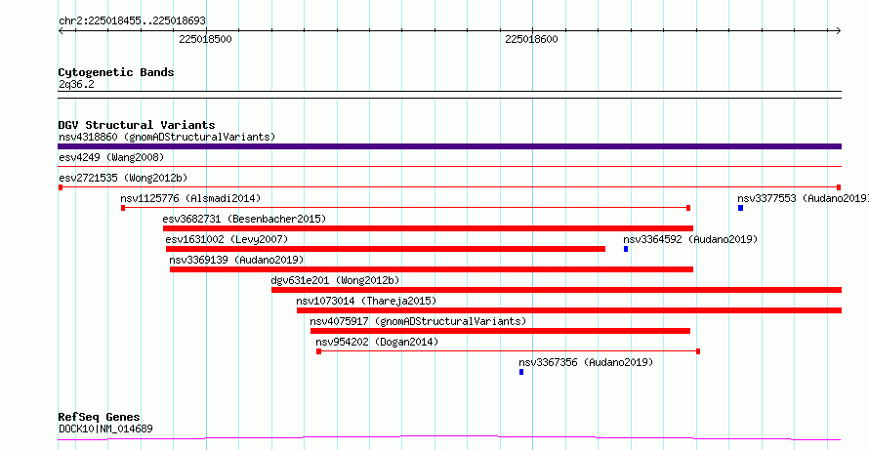Viewport: 869px width, 450px height.
Task: Open the esv4249 (Wang2008) variant label
Action: (111, 157)
